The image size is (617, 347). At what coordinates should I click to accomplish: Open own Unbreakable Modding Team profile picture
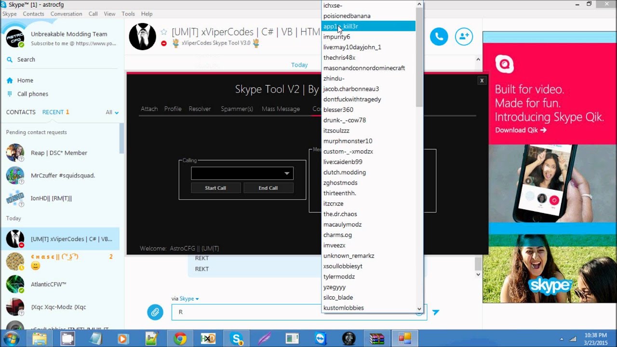point(15,38)
